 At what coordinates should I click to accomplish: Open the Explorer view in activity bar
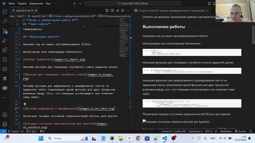click(5, 12)
